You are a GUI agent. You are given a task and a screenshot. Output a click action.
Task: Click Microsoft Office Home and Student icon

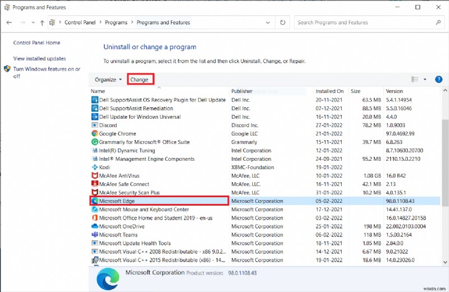click(95, 217)
